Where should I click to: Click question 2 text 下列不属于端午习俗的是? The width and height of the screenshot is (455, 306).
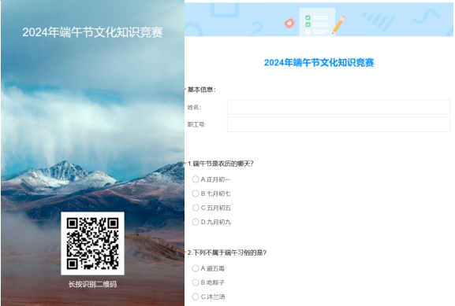pos(229,253)
